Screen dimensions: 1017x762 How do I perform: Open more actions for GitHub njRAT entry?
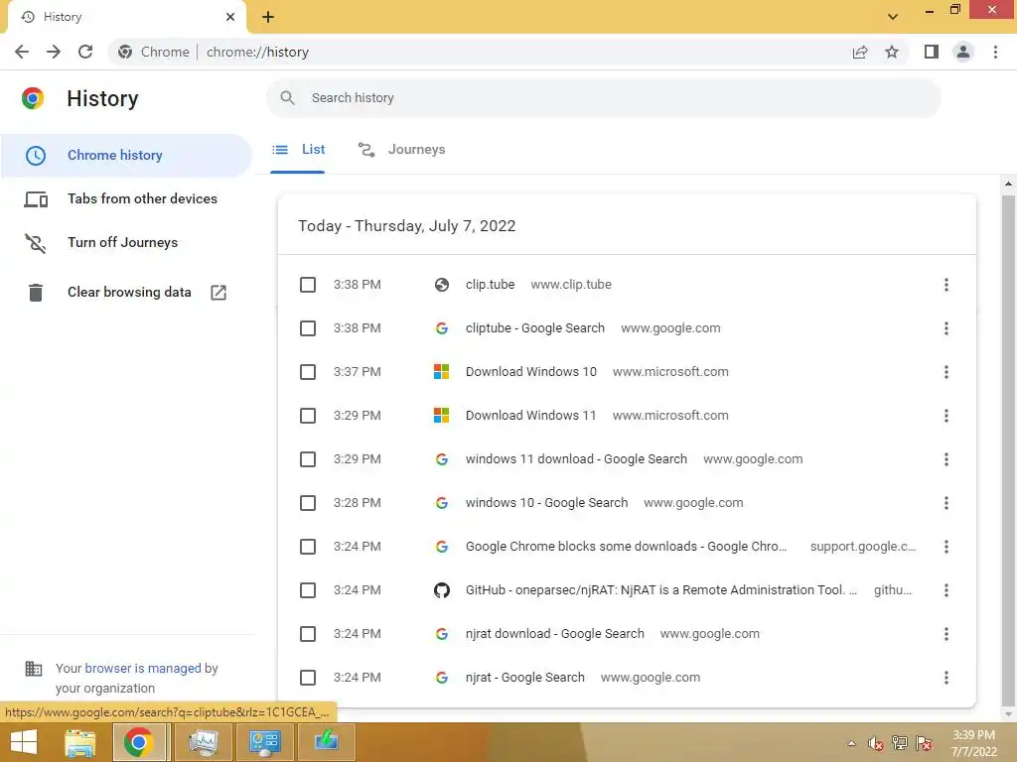(946, 590)
